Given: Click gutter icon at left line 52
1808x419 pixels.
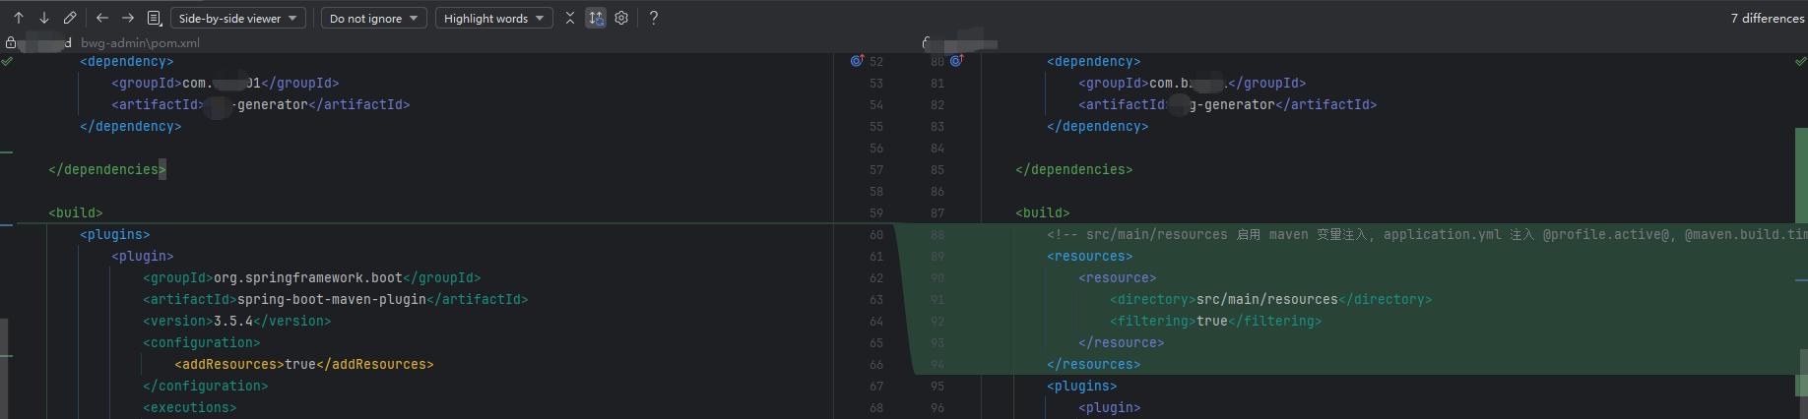Looking at the screenshot, I should (x=857, y=61).
